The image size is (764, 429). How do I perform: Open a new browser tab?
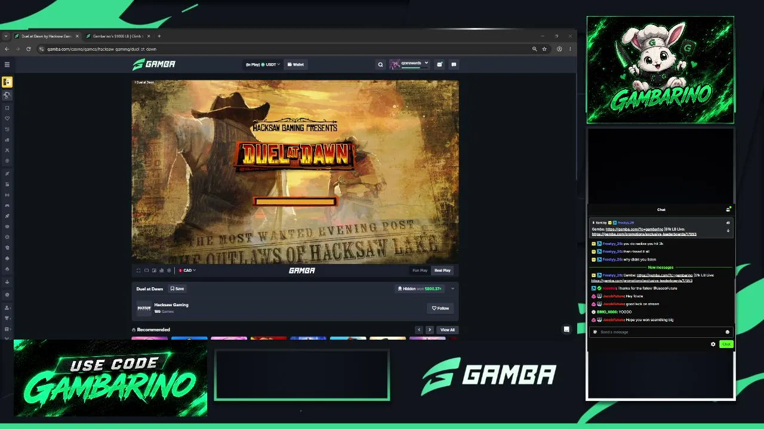pyautogui.click(x=159, y=36)
